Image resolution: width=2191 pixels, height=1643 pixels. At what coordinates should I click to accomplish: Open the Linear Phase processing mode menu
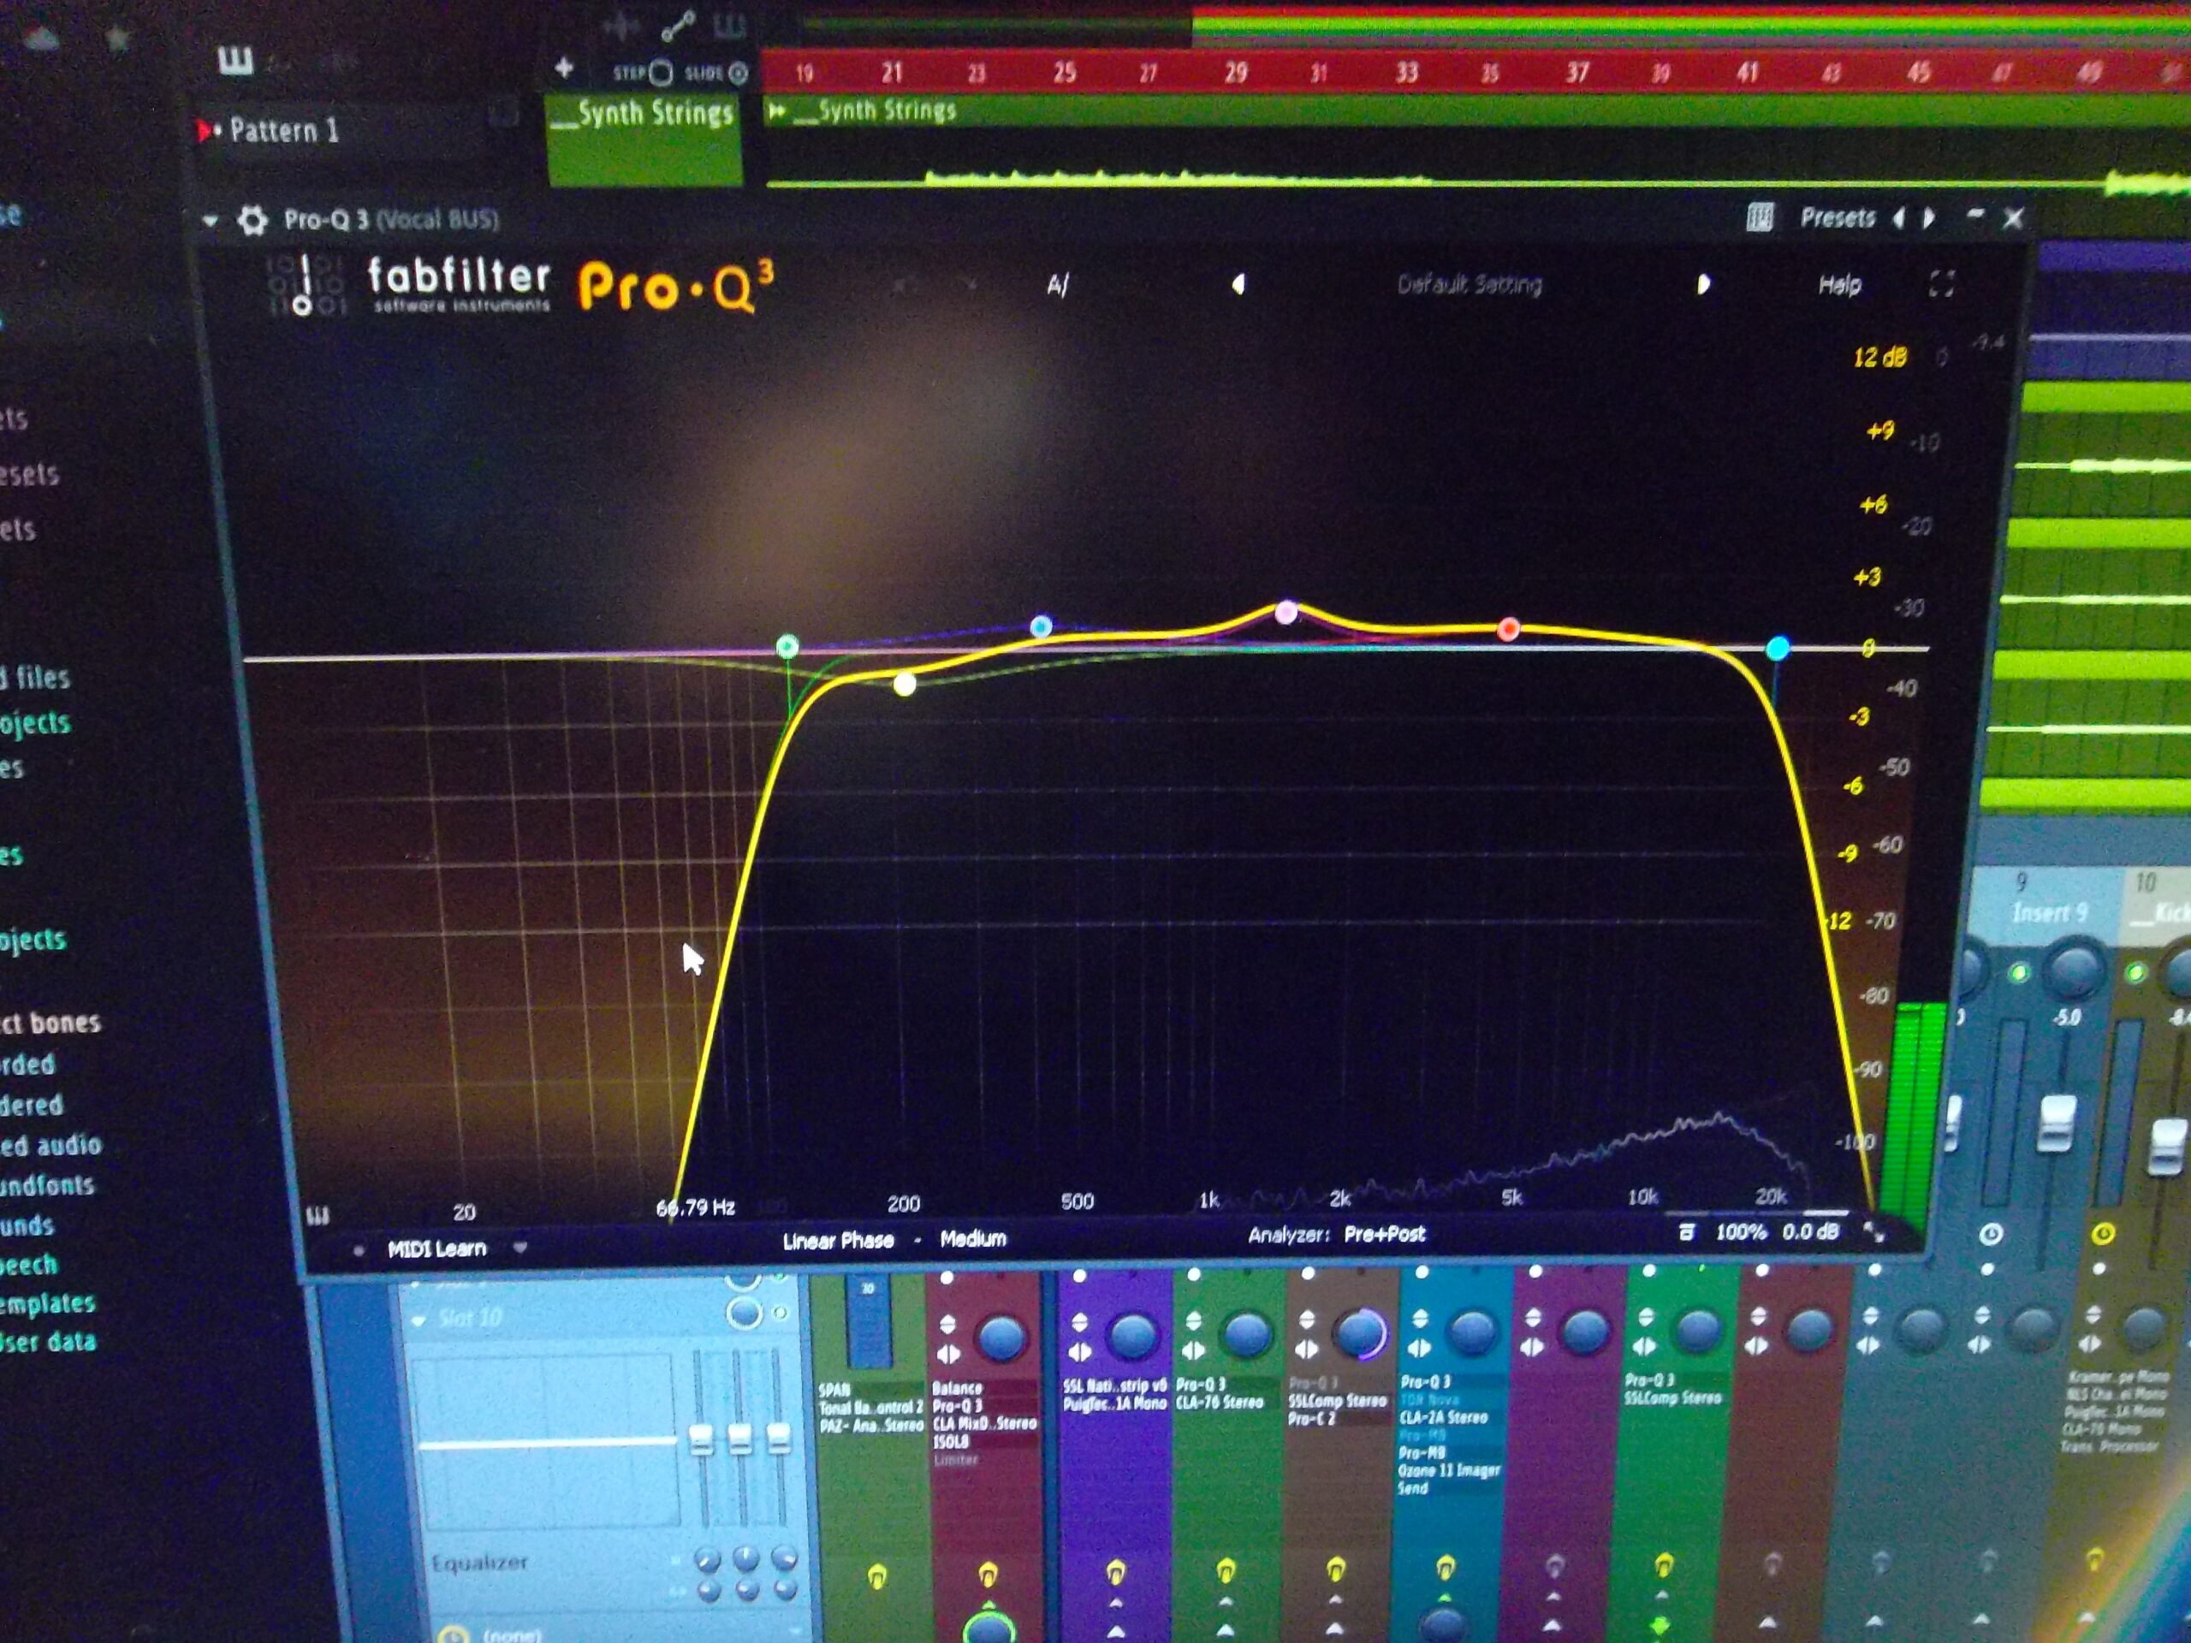tap(838, 1241)
